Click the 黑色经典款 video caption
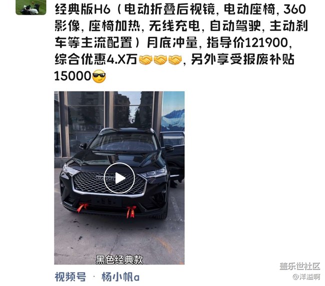Screen dimensions: 325x286 pyautogui.click(x=119, y=259)
